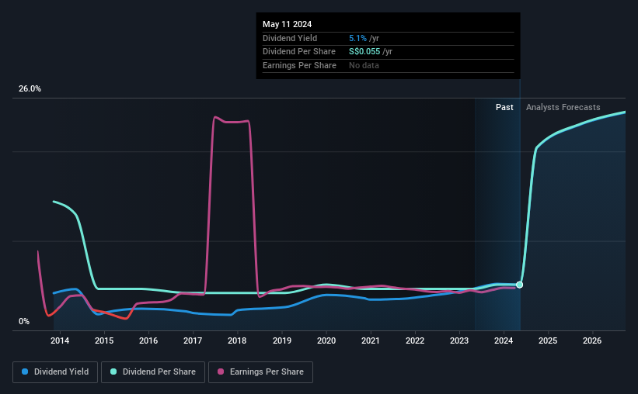Click the 2017 x-axis label
This screenshot has height=394, width=638.
(x=193, y=340)
